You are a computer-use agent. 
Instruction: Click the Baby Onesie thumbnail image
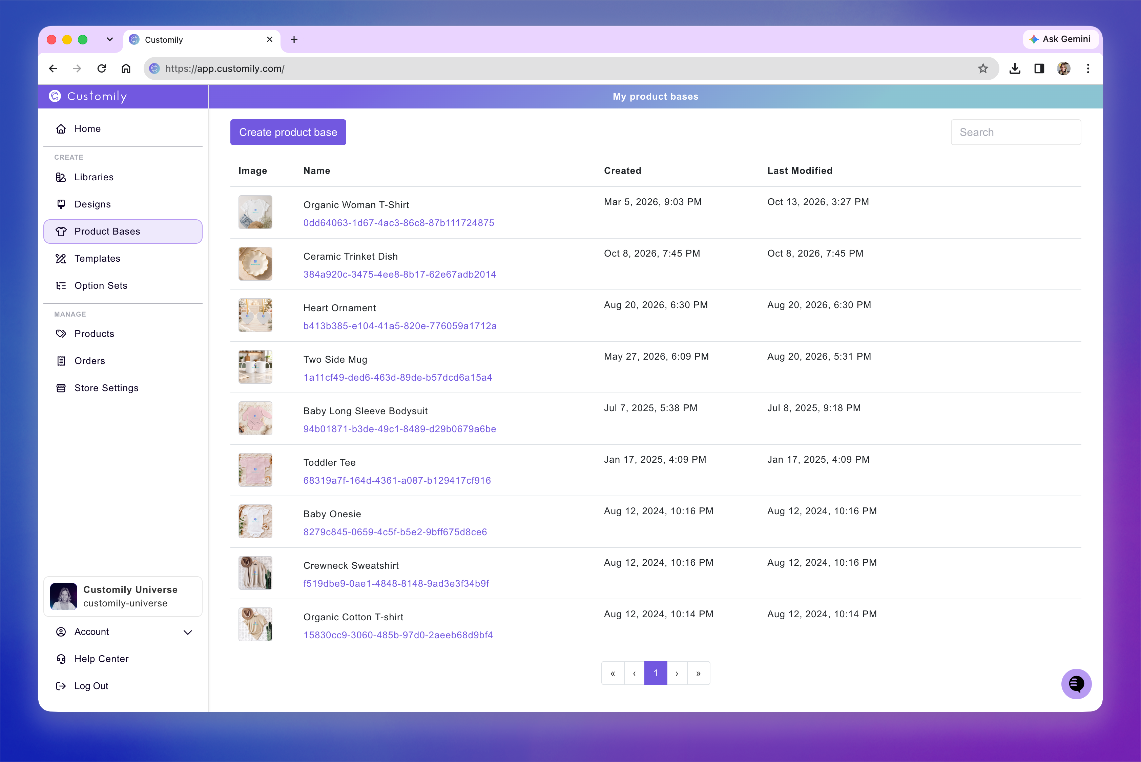255,521
